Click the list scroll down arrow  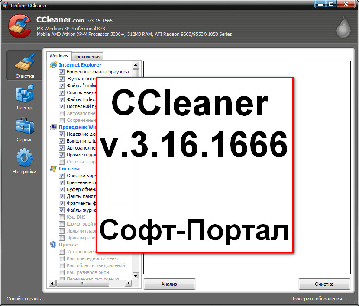136,276
